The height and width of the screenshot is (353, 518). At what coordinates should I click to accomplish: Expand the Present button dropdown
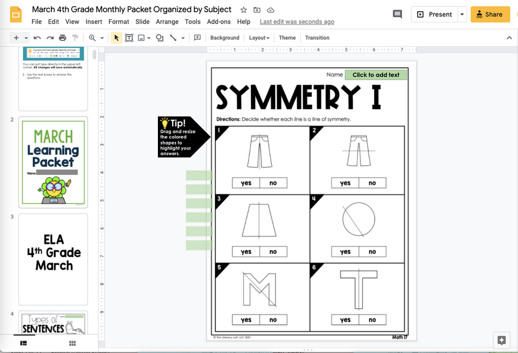[461, 14]
